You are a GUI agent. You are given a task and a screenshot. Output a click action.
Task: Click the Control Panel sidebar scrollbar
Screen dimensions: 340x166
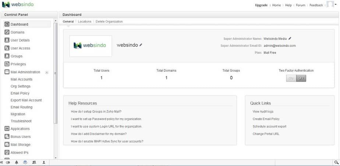[56, 73]
